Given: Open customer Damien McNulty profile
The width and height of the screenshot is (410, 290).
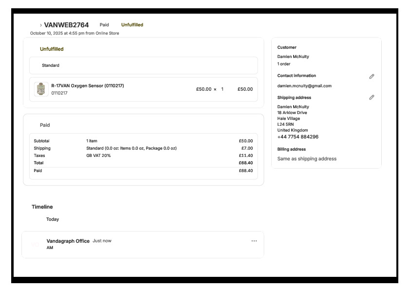Looking at the screenshot, I should tap(293, 57).
